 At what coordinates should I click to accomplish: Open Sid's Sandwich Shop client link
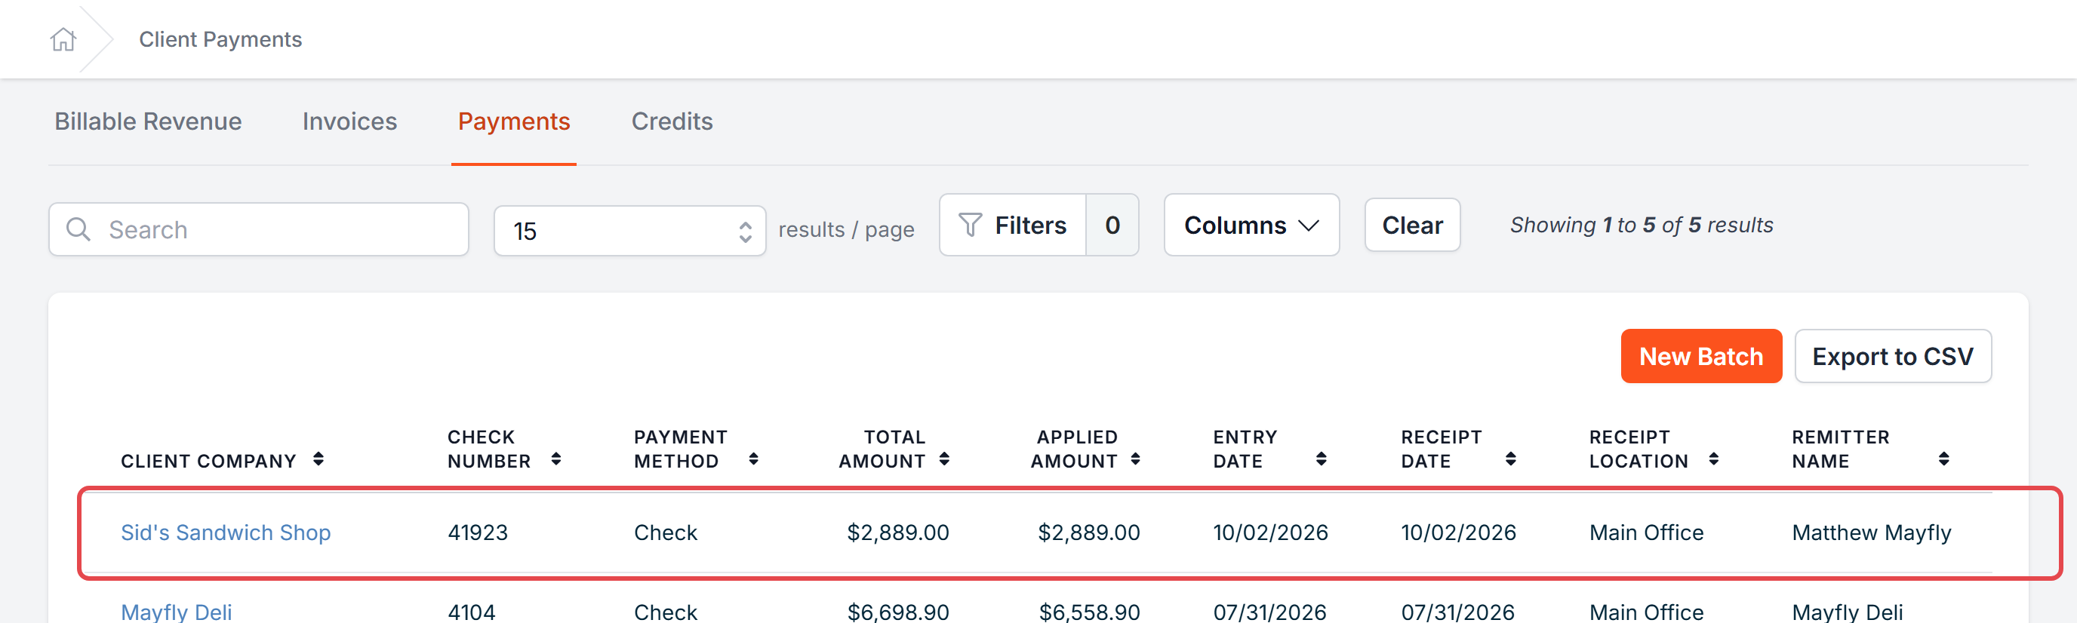pyautogui.click(x=226, y=532)
